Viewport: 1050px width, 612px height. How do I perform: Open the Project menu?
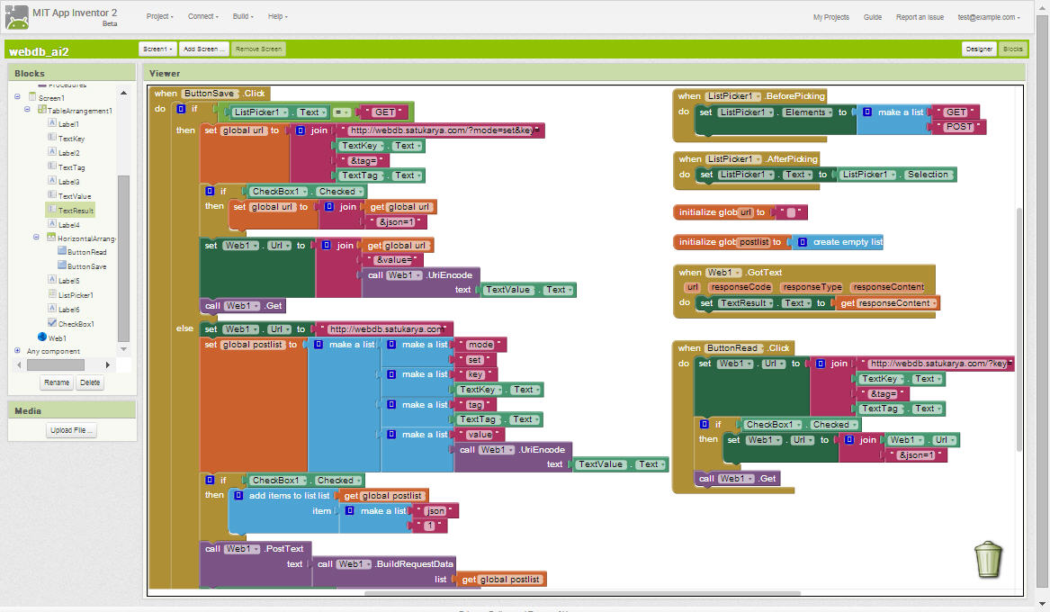160,16
